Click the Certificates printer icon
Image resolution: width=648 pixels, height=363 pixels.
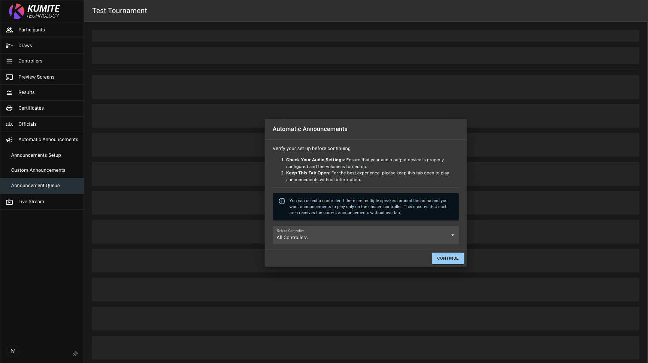(x=9, y=108)
